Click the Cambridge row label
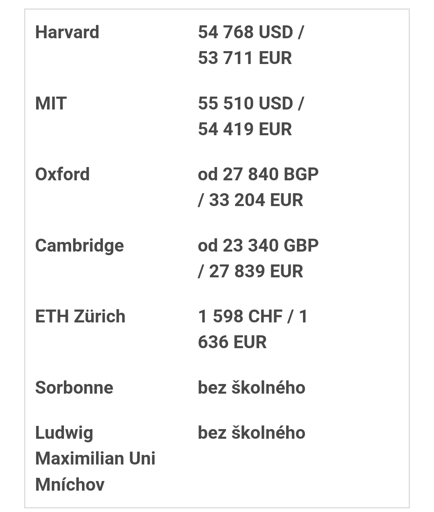434x512 pixels. (x=79, y=246)
